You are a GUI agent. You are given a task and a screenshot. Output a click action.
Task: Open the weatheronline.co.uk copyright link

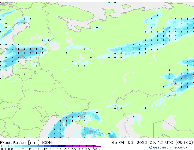[x=168, y=147]
